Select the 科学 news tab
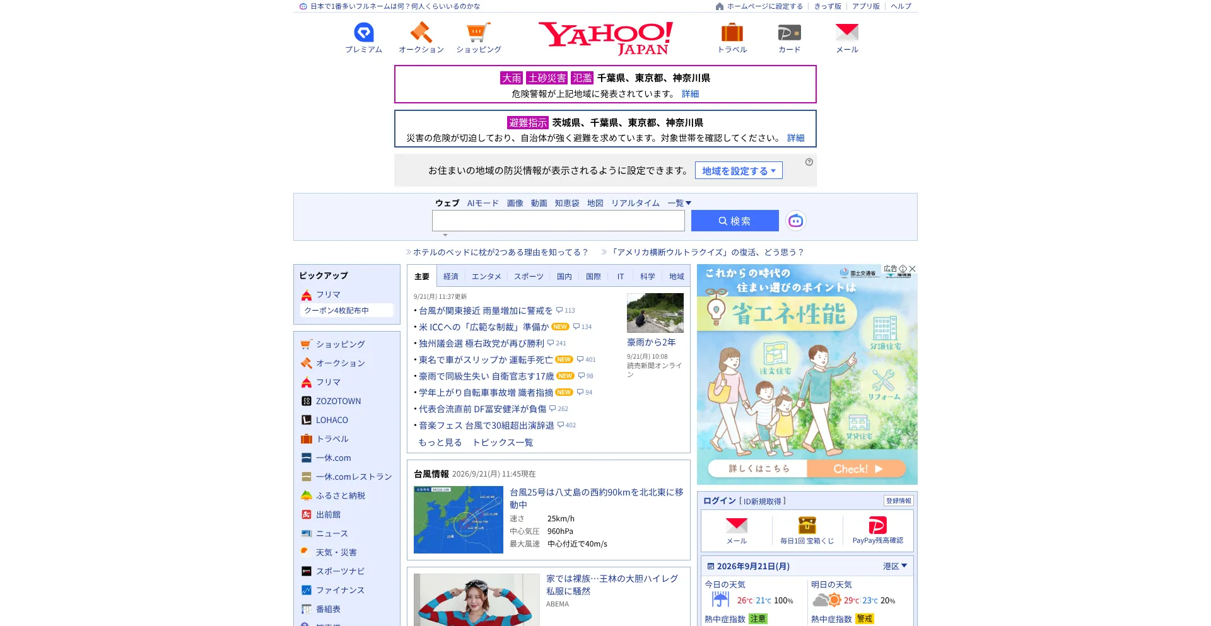Viewport: 1211px width, 626px height. point(648,276)
